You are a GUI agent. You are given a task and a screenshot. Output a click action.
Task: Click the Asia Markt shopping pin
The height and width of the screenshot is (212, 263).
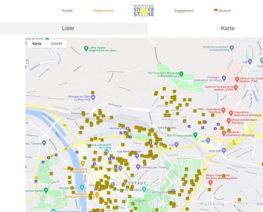click(137, 156)
